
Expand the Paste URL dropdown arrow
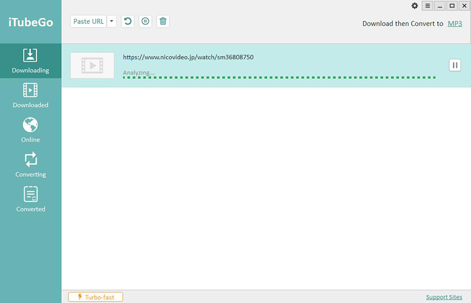point(112,21)
